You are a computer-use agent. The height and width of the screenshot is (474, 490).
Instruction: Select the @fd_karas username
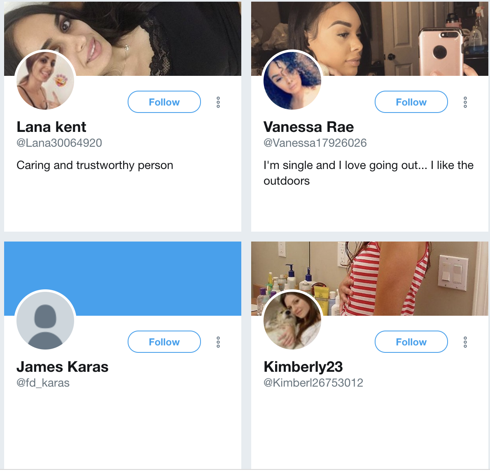click(43, 382)
